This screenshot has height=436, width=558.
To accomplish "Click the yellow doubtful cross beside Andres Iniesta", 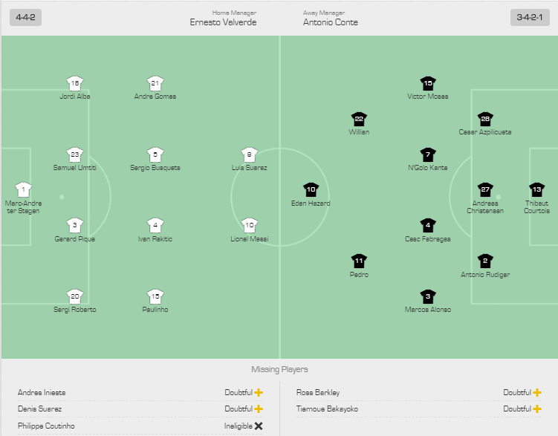I will [259, 393].
